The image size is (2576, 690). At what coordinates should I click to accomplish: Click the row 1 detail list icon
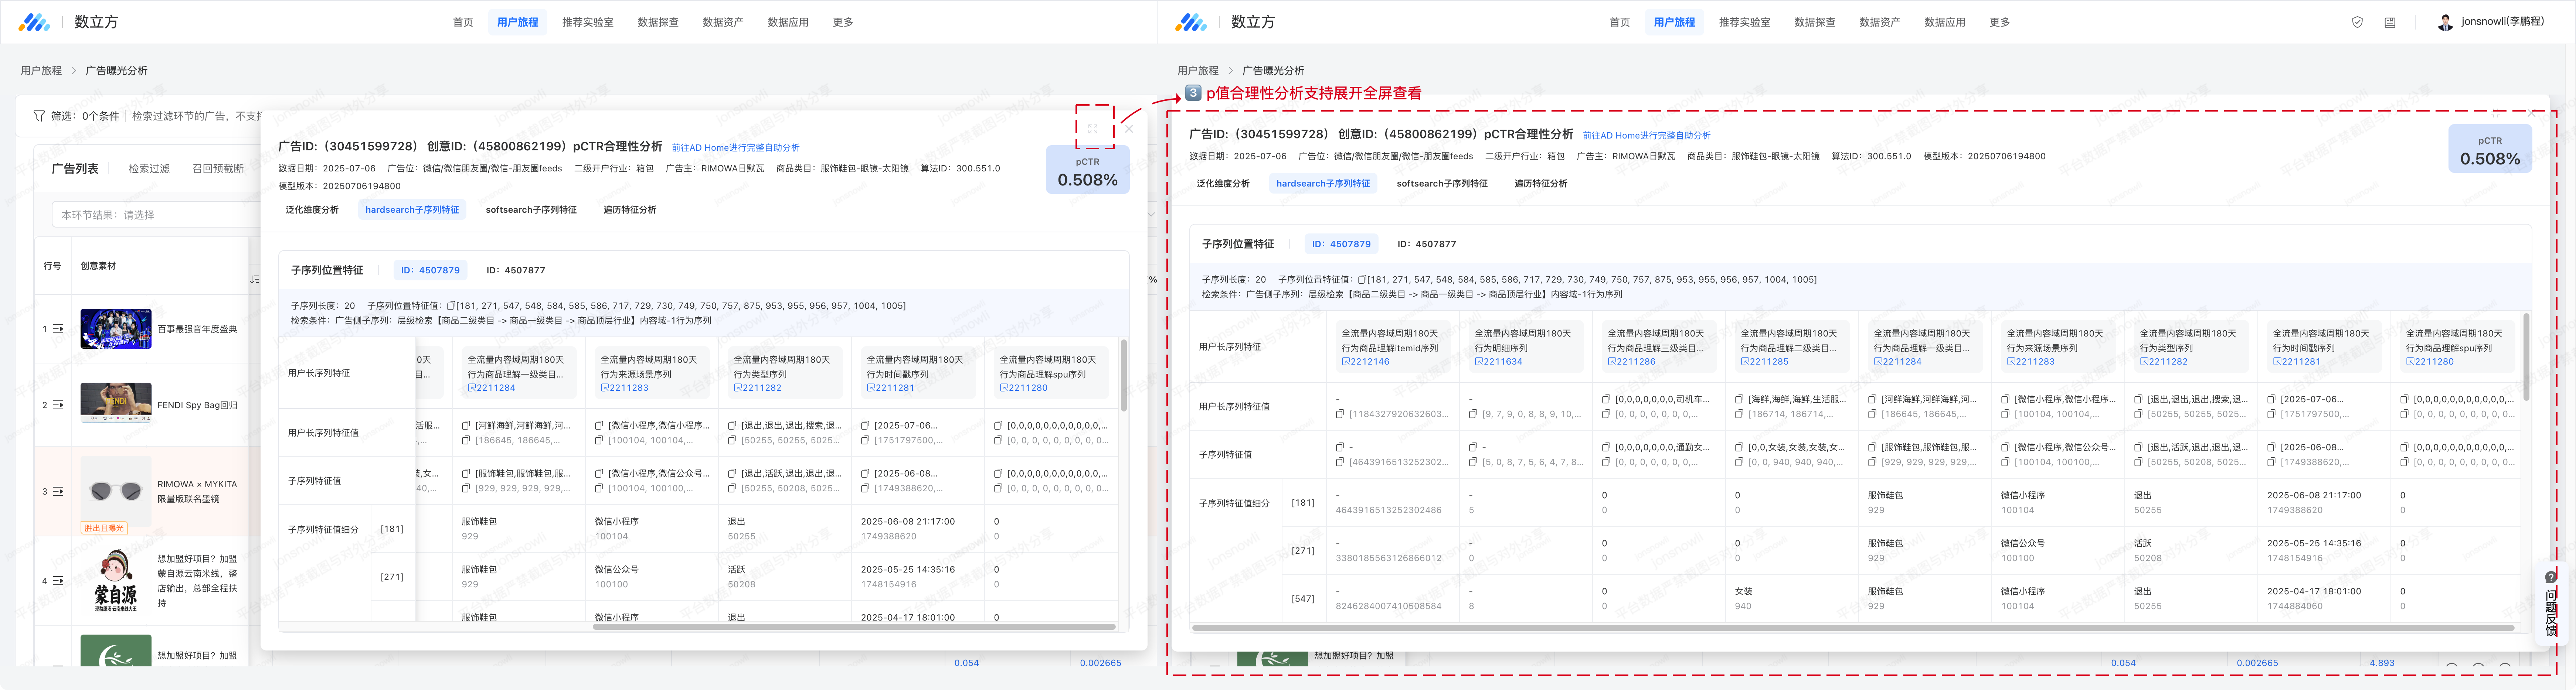(x=58, y=329)
